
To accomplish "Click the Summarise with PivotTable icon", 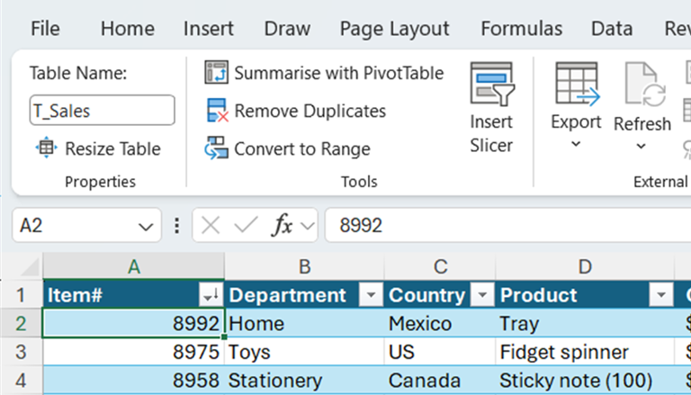I will pos(216,73).
